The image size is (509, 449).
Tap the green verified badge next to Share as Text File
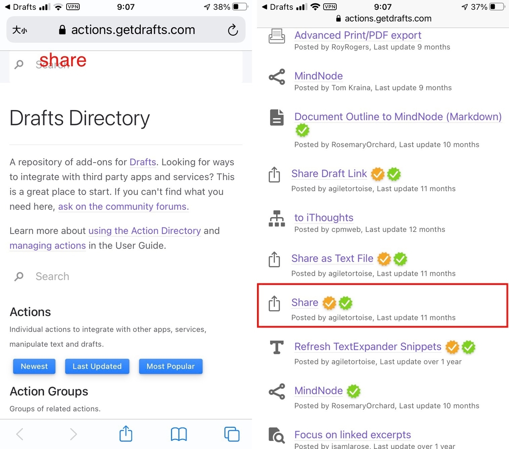[x=400, y=259]
